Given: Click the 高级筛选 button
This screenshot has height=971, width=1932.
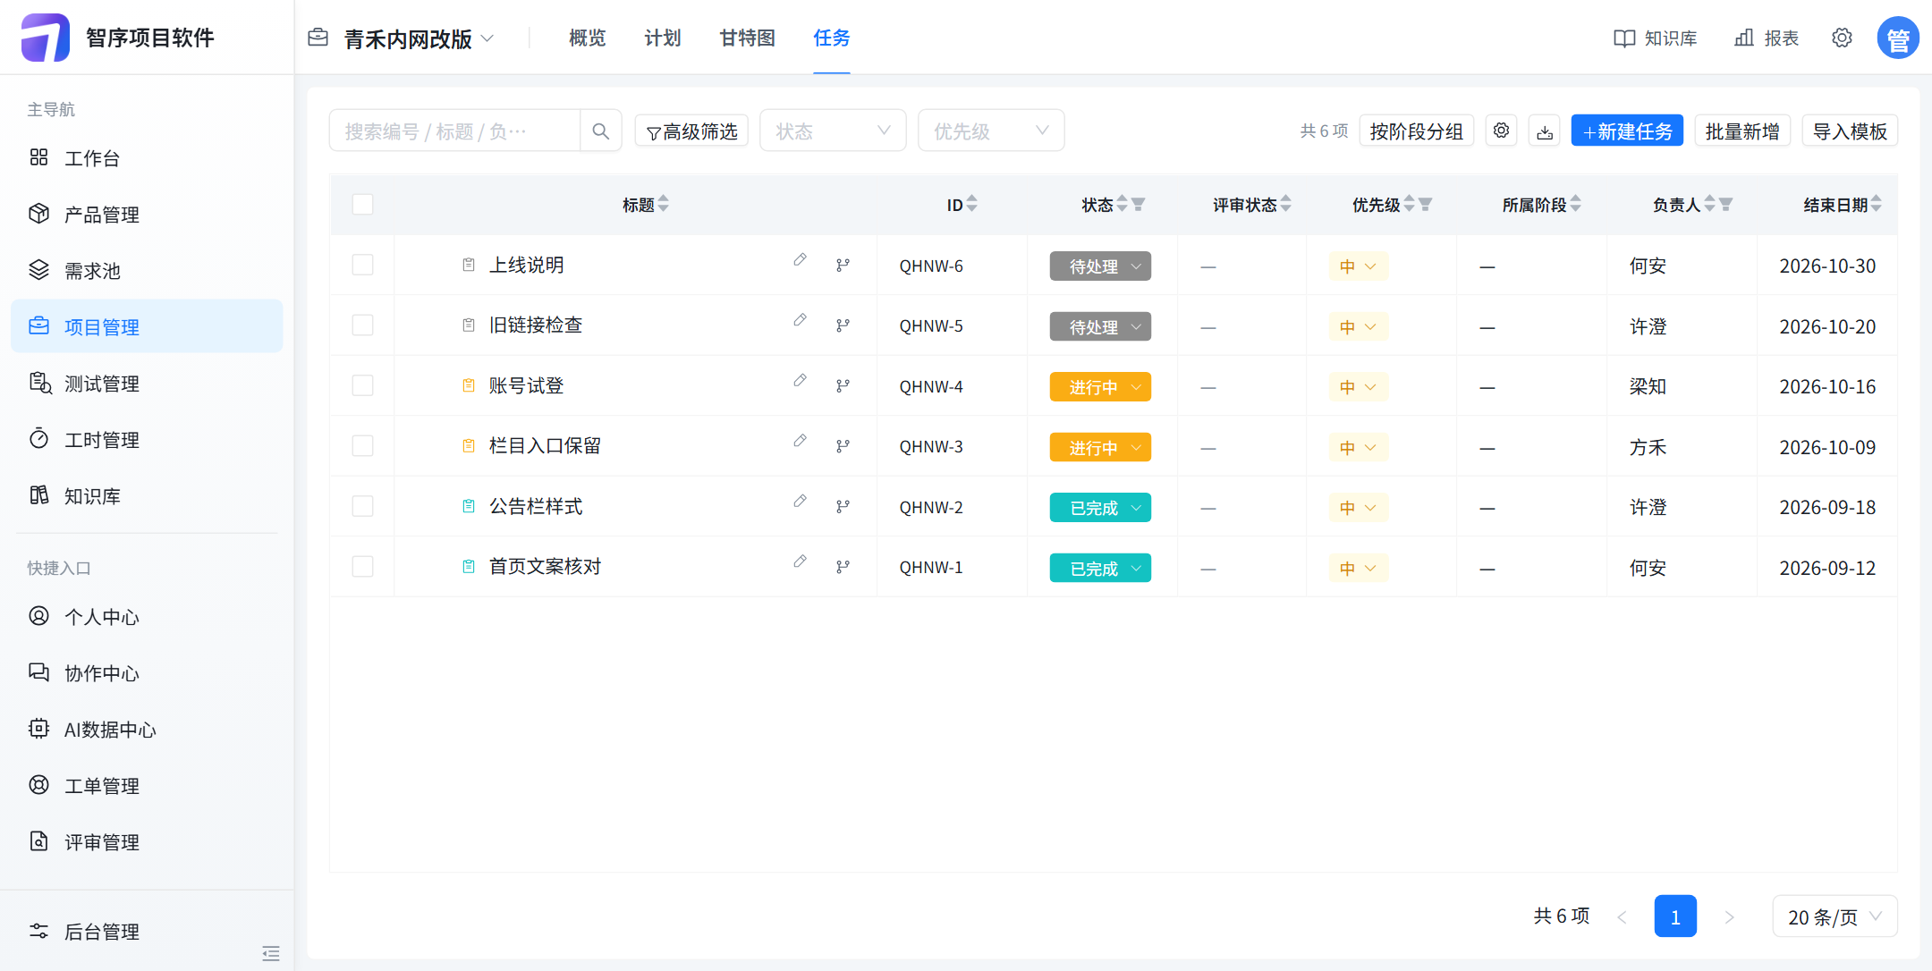Looking at the screenshot, I should (x=691, y=131).
